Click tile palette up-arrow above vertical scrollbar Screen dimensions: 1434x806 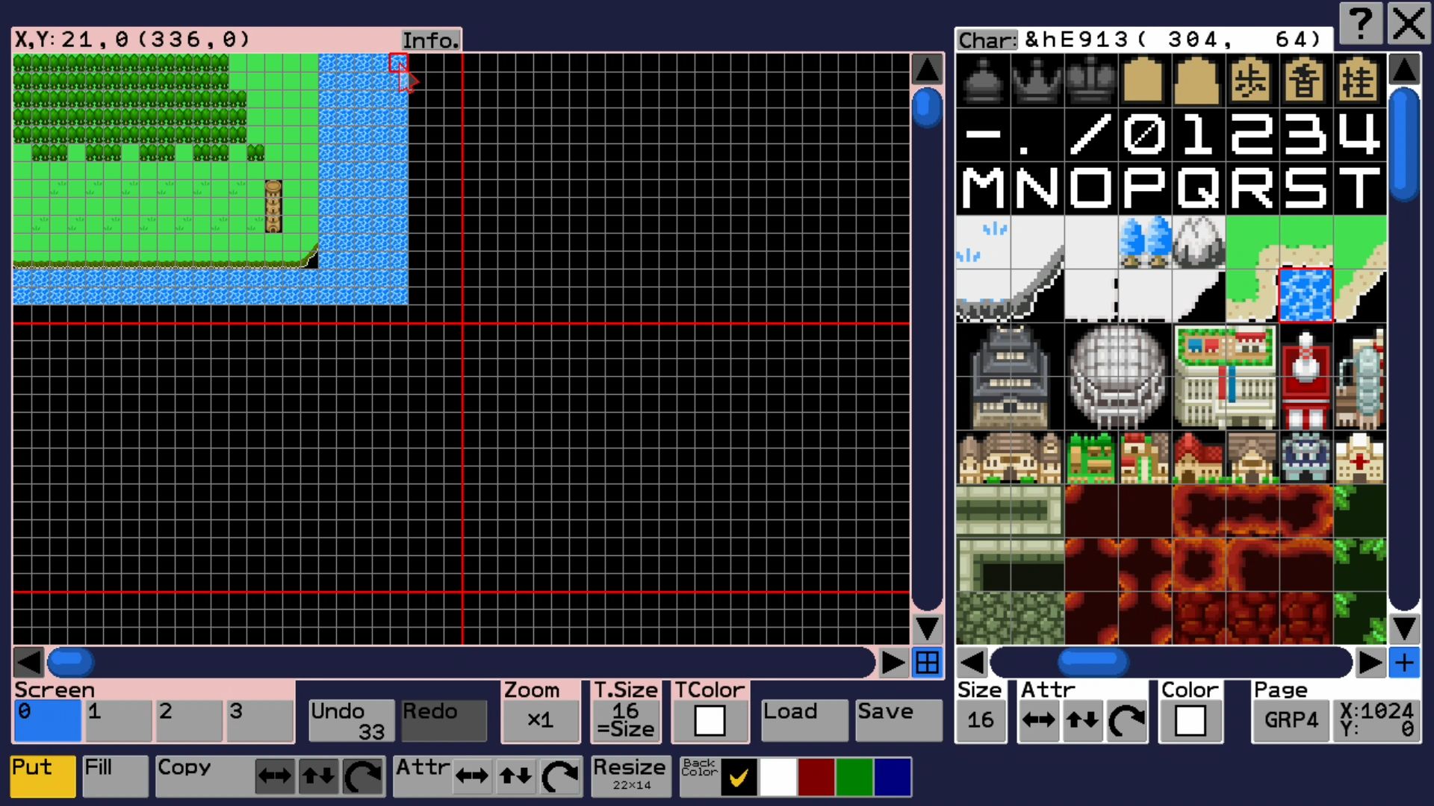(x=1404, y=69)
